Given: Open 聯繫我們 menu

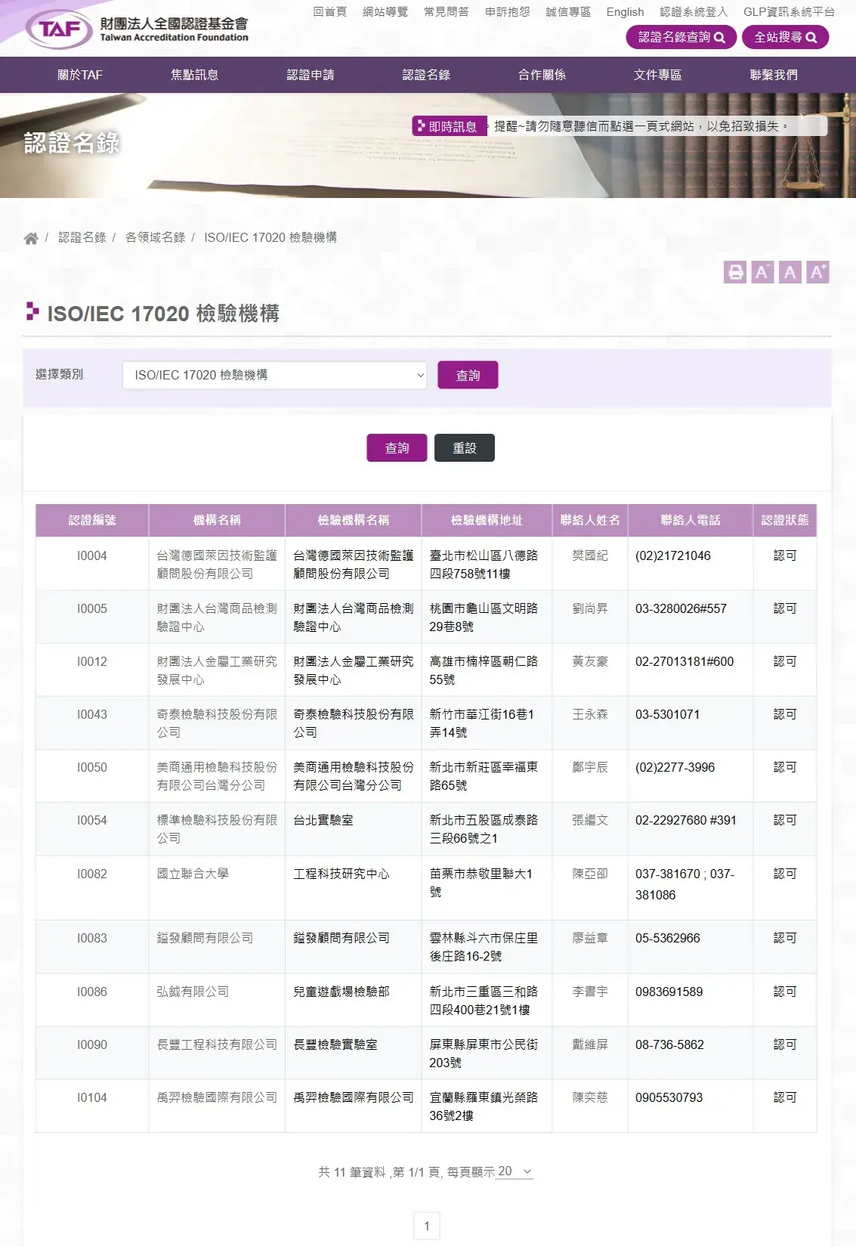Looking at the screenshot, I should click(x=774, y=75).
